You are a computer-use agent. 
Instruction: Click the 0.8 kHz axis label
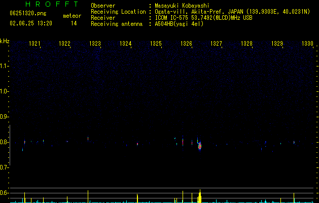pyautogui.click(x=4, y=142)
